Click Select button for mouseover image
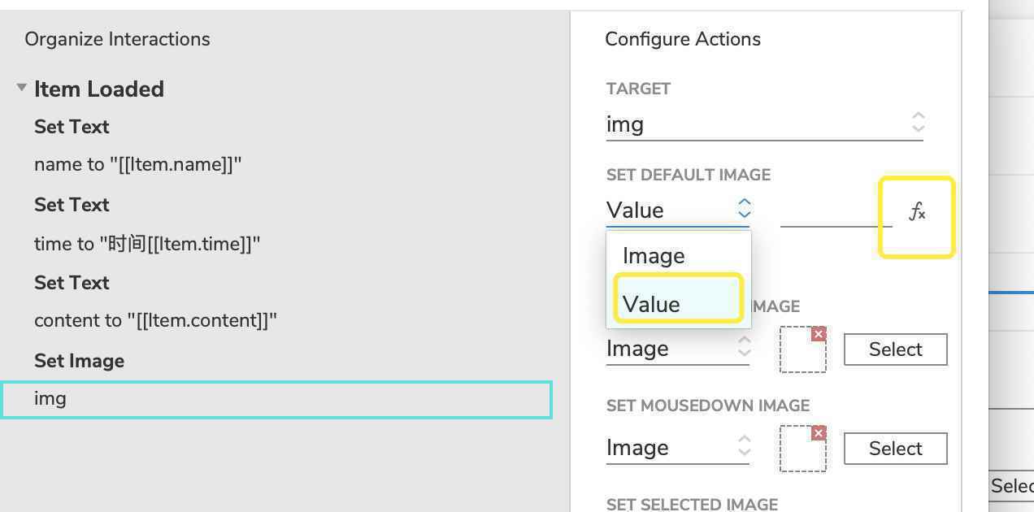 coord(895,349)
